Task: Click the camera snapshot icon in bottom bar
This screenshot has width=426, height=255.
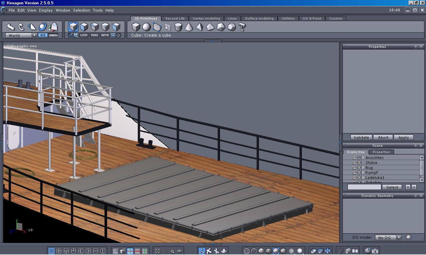Action: coord(375,251)
